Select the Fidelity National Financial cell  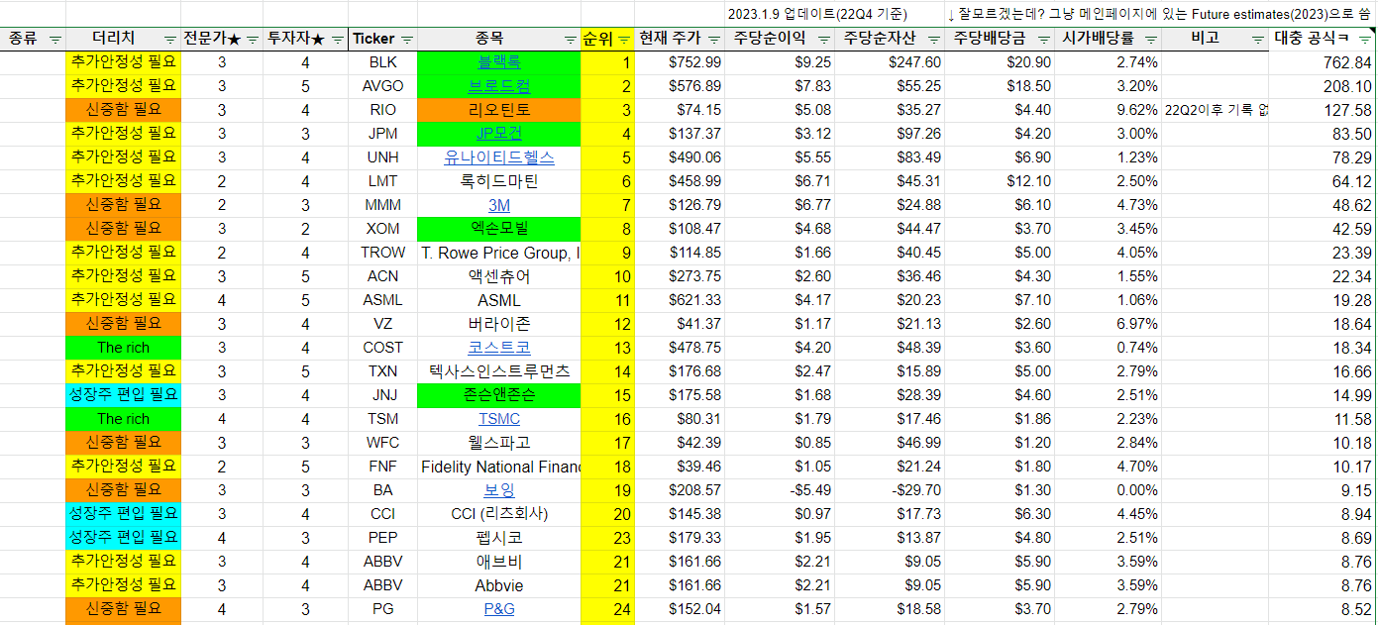click(498, 467)
